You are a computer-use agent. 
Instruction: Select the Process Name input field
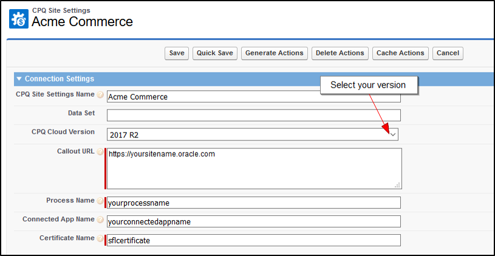[253, 202]
